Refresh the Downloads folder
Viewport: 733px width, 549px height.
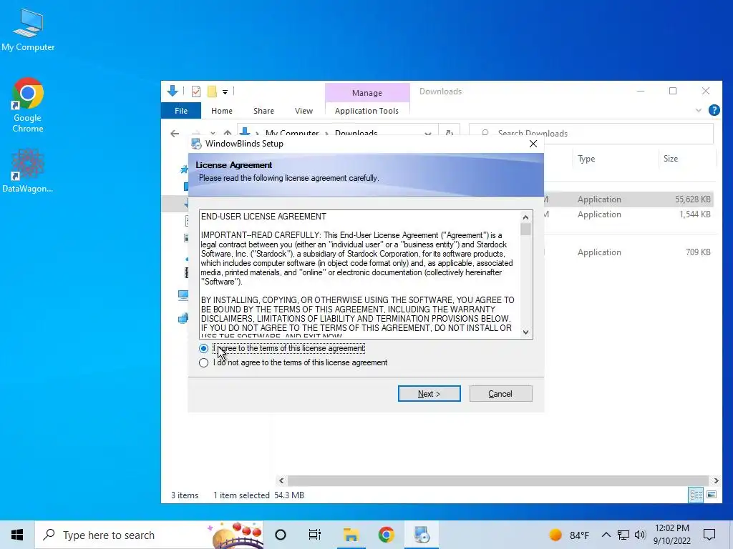click(x=450, y=134)
